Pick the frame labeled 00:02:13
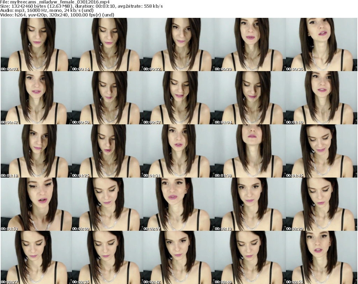This screenshot has height=284, width=358. click(250, 204)
